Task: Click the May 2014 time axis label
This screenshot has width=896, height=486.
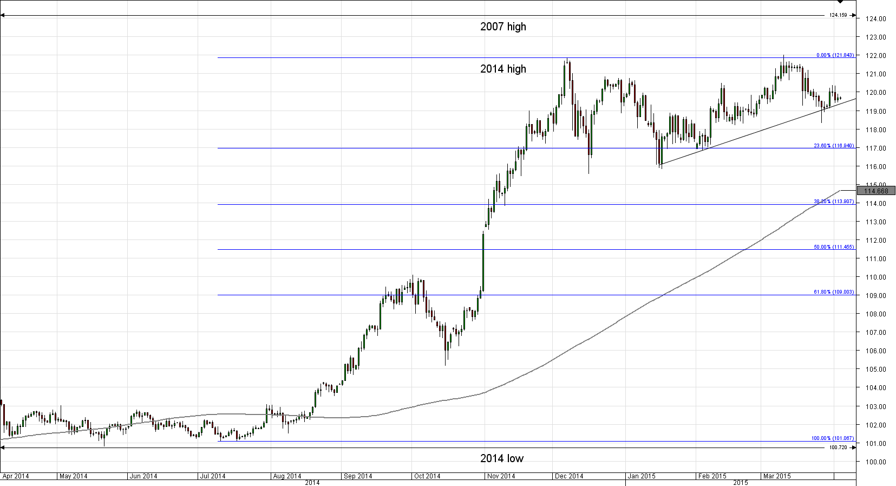Action: 73,476
